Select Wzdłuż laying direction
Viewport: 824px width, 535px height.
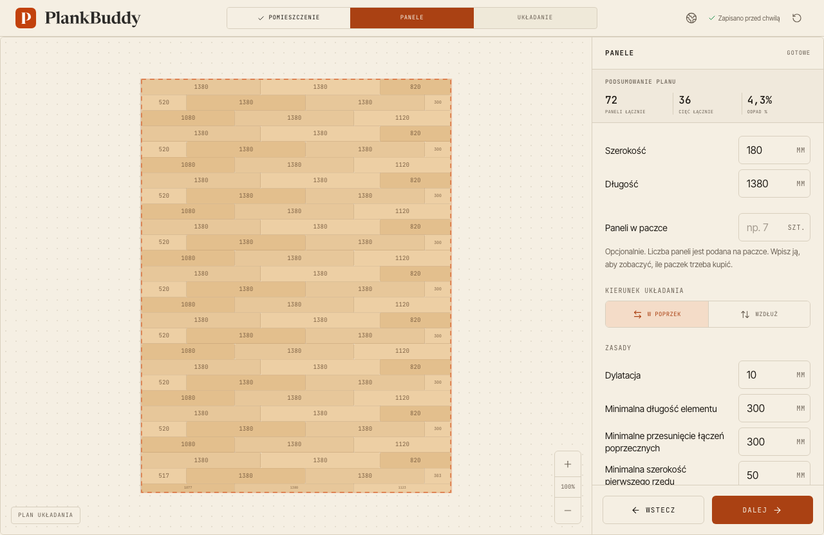click(759, 314)
